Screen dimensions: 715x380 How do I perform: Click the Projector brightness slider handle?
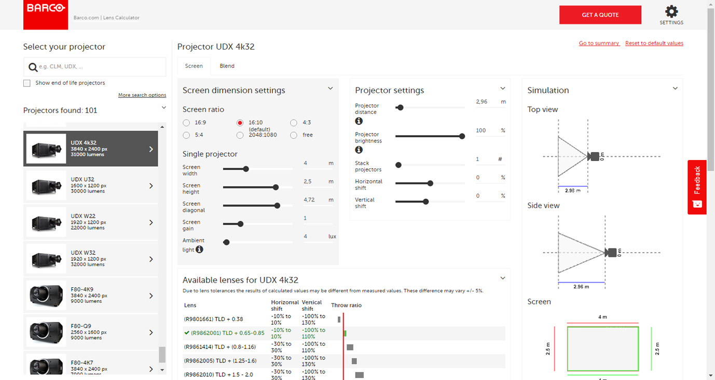(x=462, y=136)
